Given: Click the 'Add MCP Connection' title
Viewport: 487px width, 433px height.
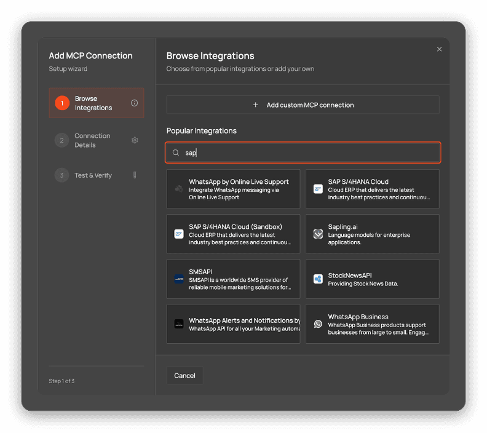Looking at the screenshot, I should tap(90, 55).
